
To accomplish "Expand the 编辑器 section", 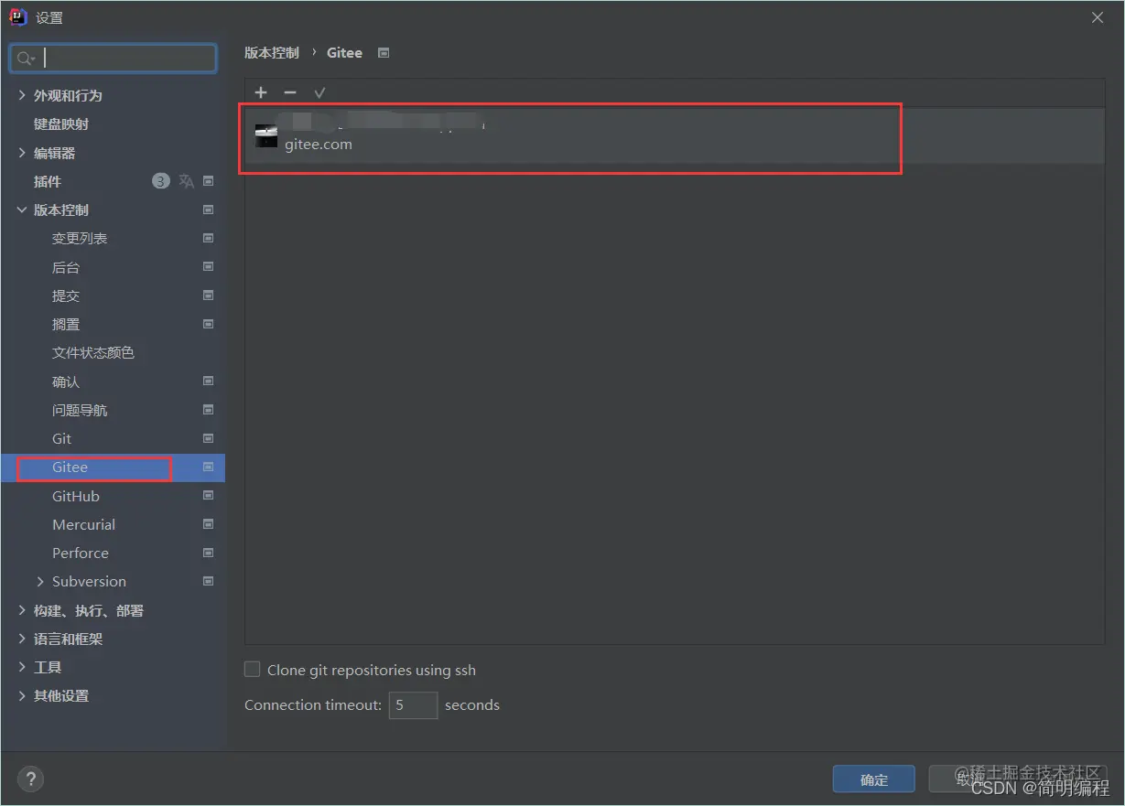I will [x=22, y=153].
